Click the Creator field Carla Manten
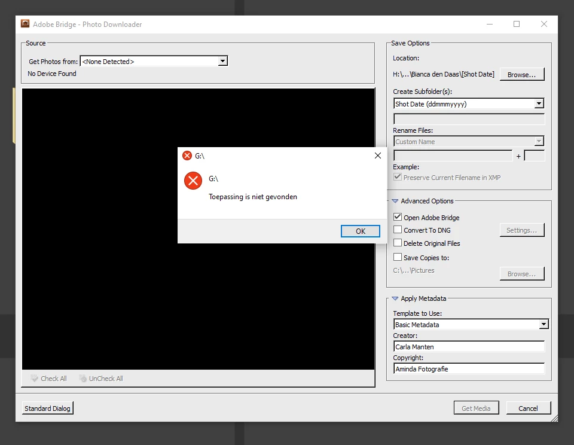This screenshot has width=574, height=445. (x=469, y=346)
